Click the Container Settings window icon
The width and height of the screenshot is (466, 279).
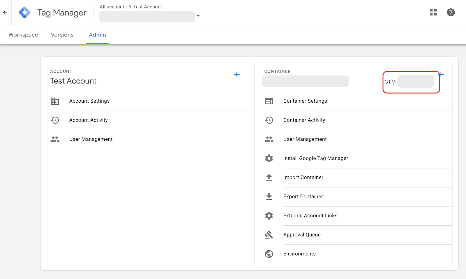269,101
